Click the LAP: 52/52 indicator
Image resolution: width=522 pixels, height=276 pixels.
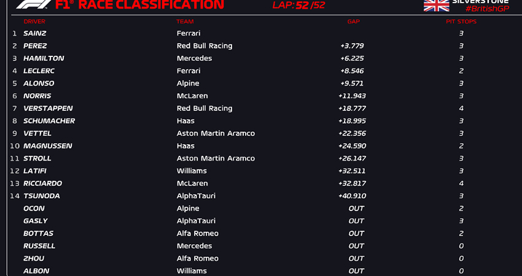point(298,5)
